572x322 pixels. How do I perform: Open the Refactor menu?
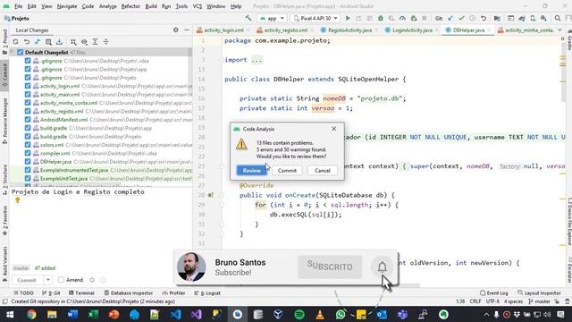tap(130, 6)
